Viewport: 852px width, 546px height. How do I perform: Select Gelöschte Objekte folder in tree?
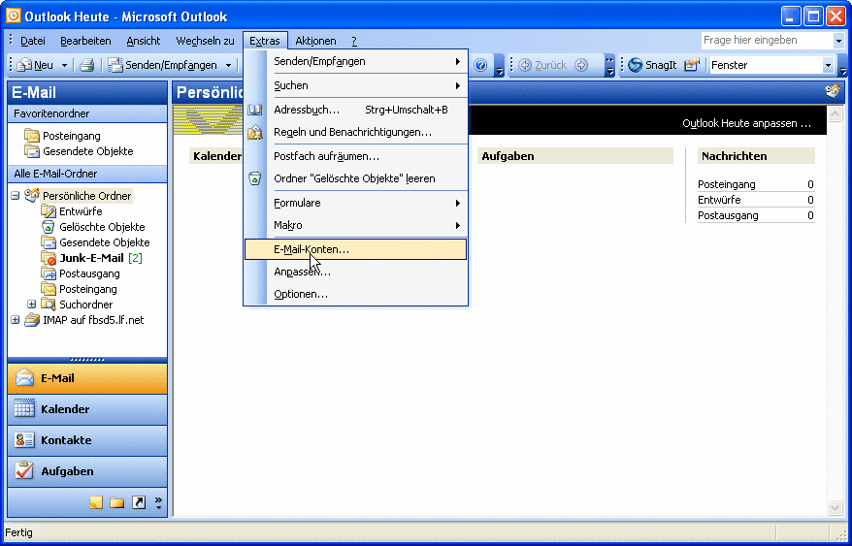tap(102, 227)
